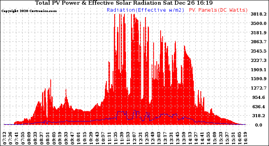This screenshot has height=146, width=269.
Task: Click the chart title text
Action: 124,3
